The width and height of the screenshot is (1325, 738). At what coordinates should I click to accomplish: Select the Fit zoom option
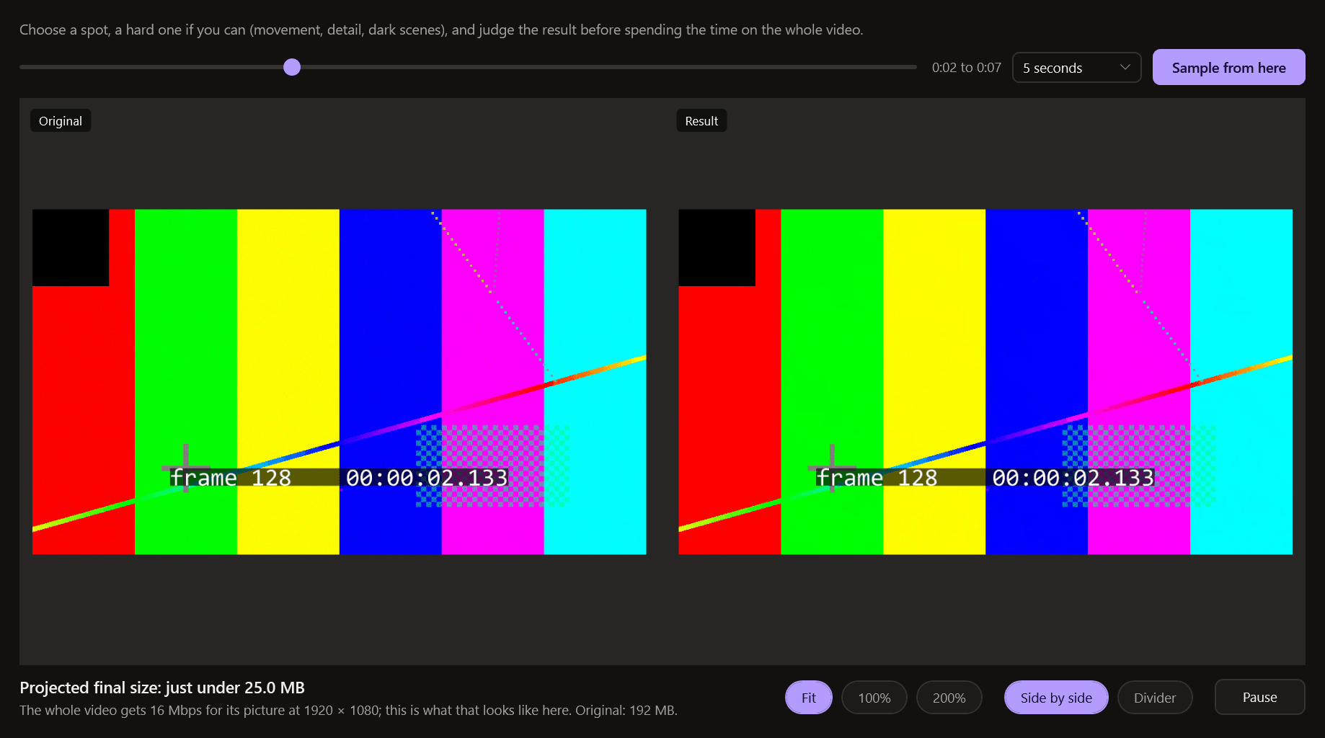coord(809,698)
